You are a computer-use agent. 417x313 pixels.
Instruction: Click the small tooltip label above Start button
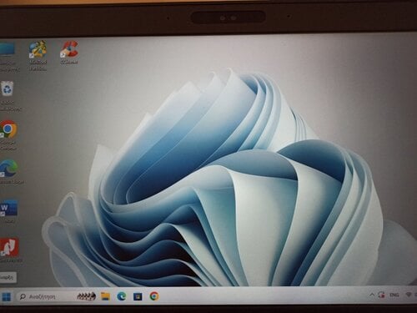click(x=8, y=277)
